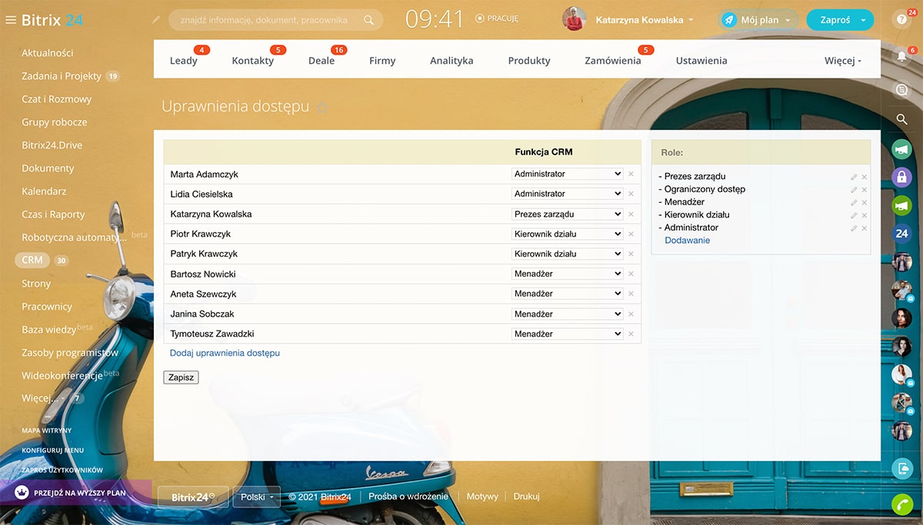923x525 pixels.
Task: Open Kalendarz in the left menu
Action: pyautogui.click(x=44, y=191)
